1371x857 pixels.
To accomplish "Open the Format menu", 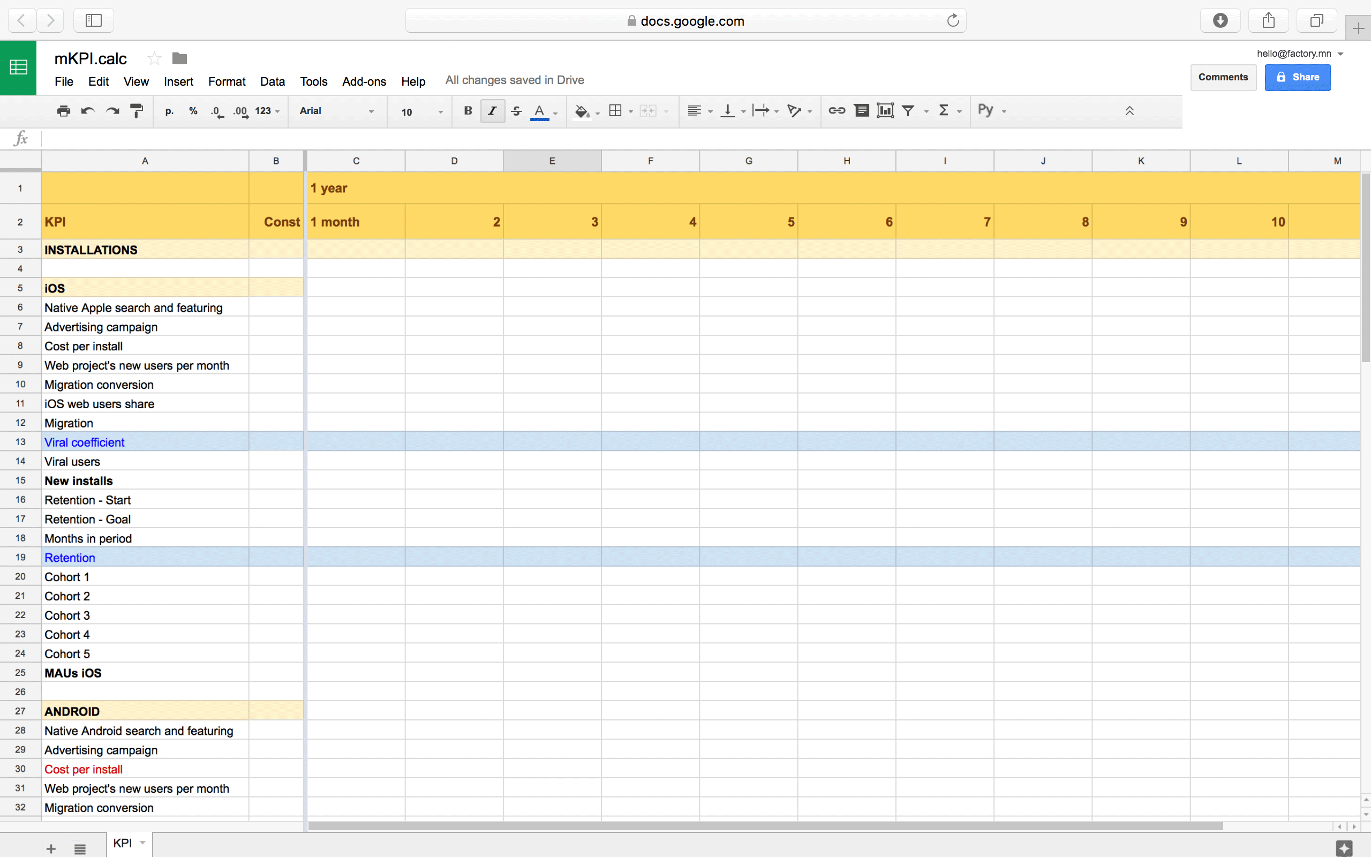I will [227, 81].
